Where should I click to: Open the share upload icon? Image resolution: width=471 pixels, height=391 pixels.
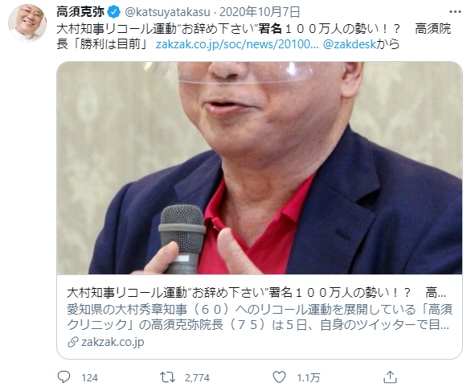(x=390, y=377)
